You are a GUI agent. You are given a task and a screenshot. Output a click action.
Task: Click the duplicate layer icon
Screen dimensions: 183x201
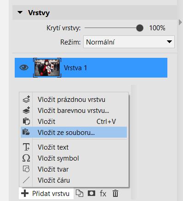point(80,194)
